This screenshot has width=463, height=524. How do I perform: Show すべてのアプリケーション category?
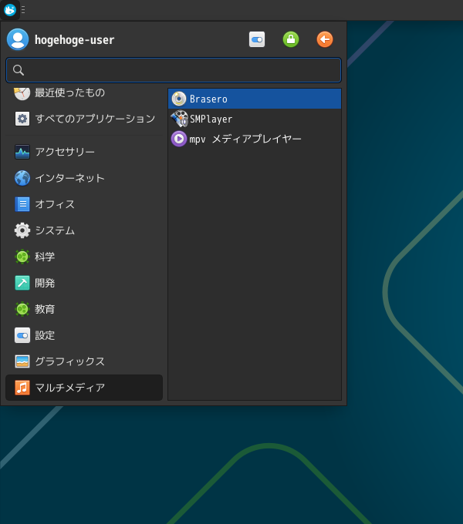[84, 119]
